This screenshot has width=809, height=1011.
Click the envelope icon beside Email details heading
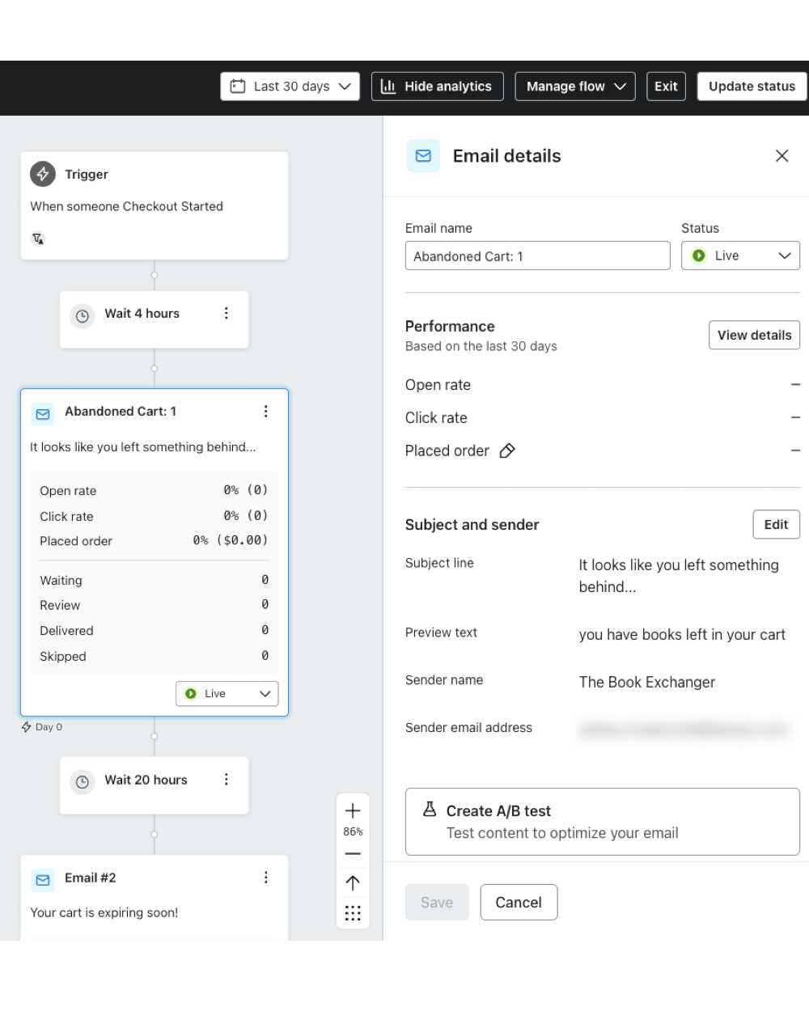pos(422,155)
